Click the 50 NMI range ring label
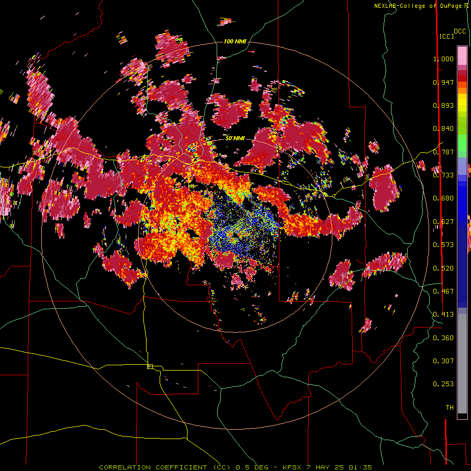This screenshot has height=471, width=471. tap(235, 138)
